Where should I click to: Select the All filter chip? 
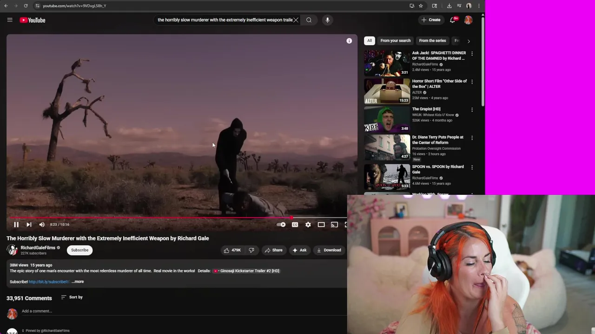[370, 41]
